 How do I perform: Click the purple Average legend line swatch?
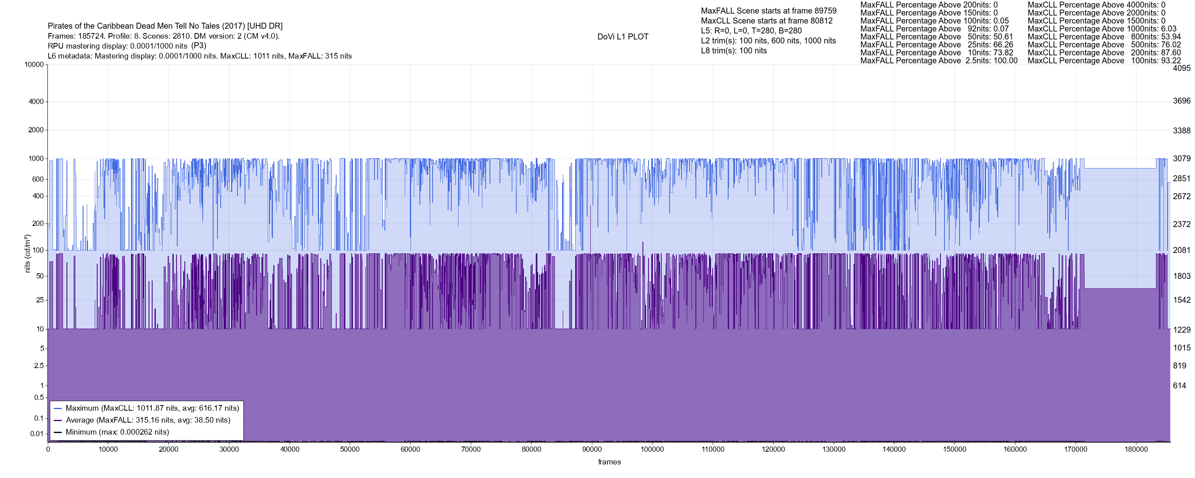(58, 421)
